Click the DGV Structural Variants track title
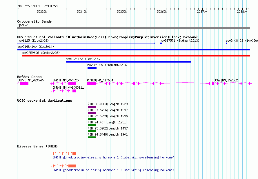Screen dimensions: 258x179 pos(108,37)
